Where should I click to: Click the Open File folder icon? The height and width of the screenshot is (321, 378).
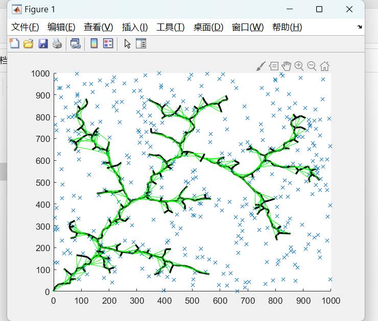[29, 44]
